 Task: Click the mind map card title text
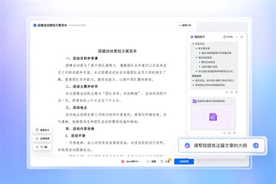pos(211,101)
